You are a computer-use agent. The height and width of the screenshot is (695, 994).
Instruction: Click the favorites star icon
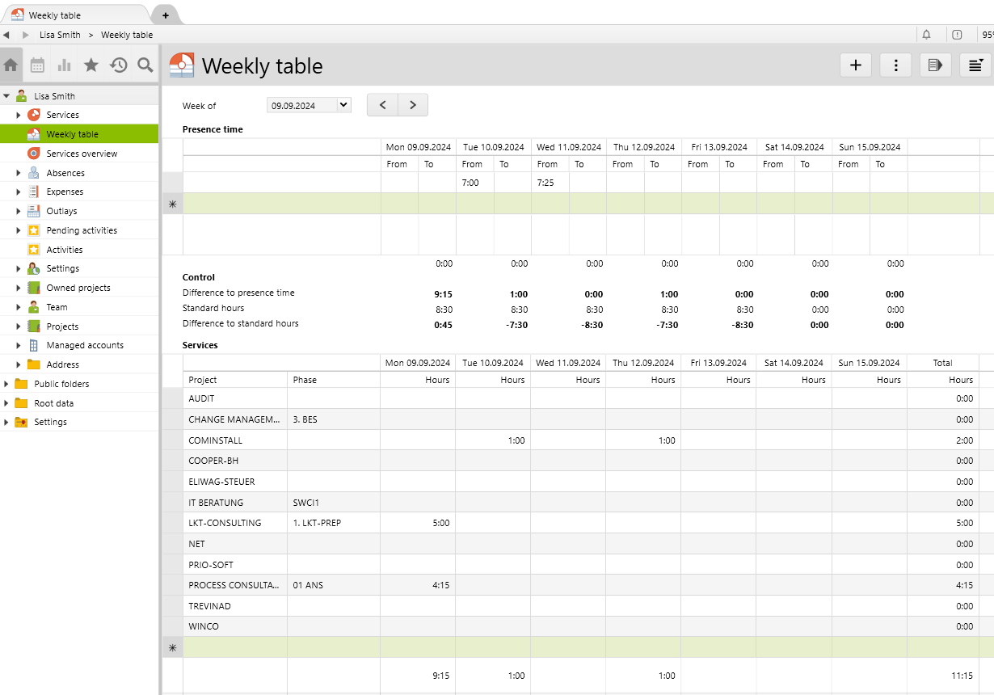coord(91,65)
